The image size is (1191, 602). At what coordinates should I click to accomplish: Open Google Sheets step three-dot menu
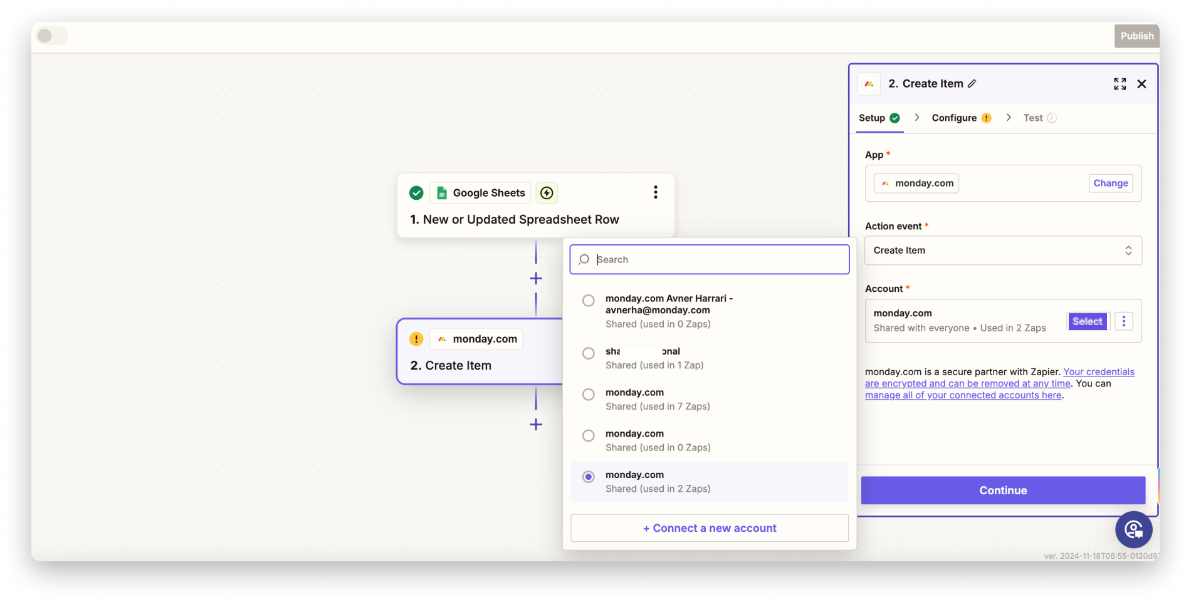(656, 192)
